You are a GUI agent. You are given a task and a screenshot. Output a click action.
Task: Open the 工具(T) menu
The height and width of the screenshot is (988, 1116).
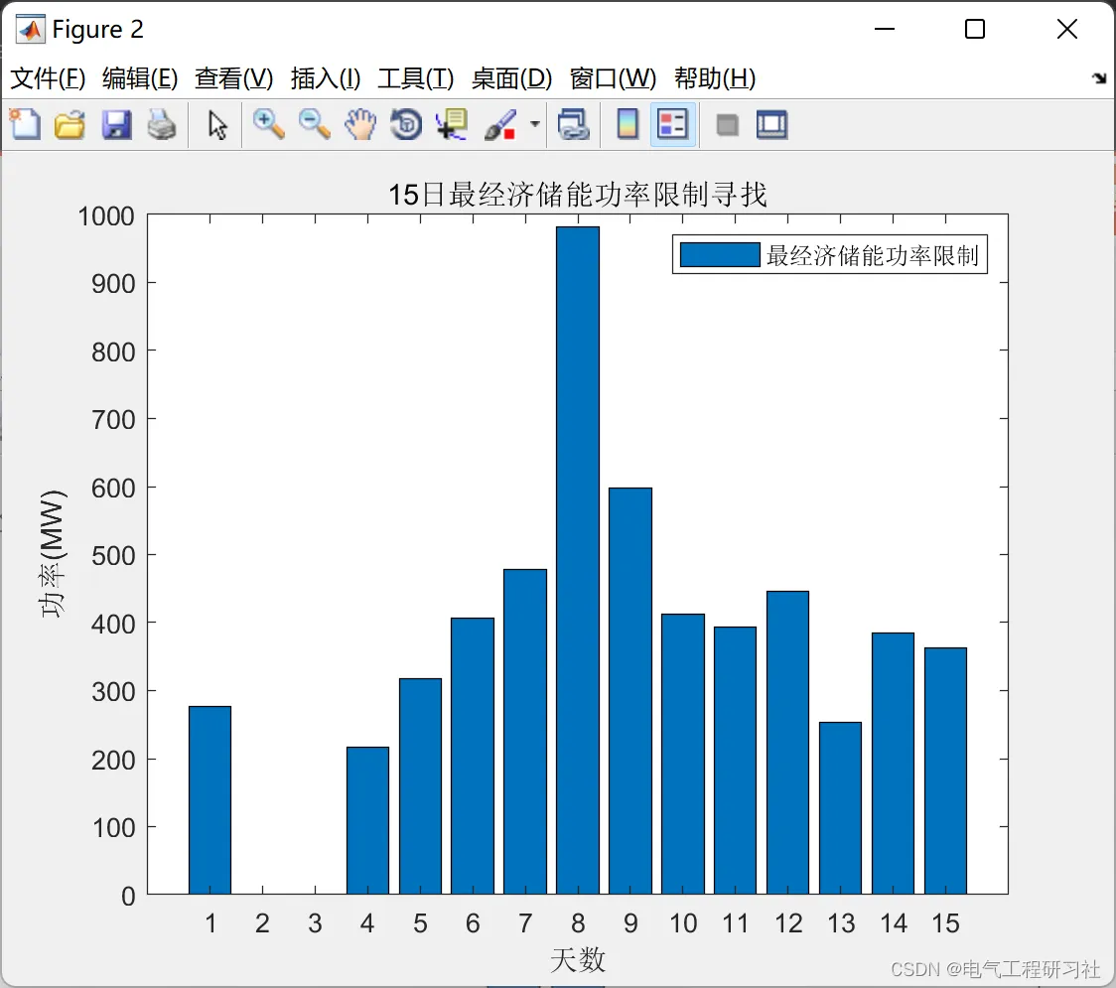[x=416, y=77]
